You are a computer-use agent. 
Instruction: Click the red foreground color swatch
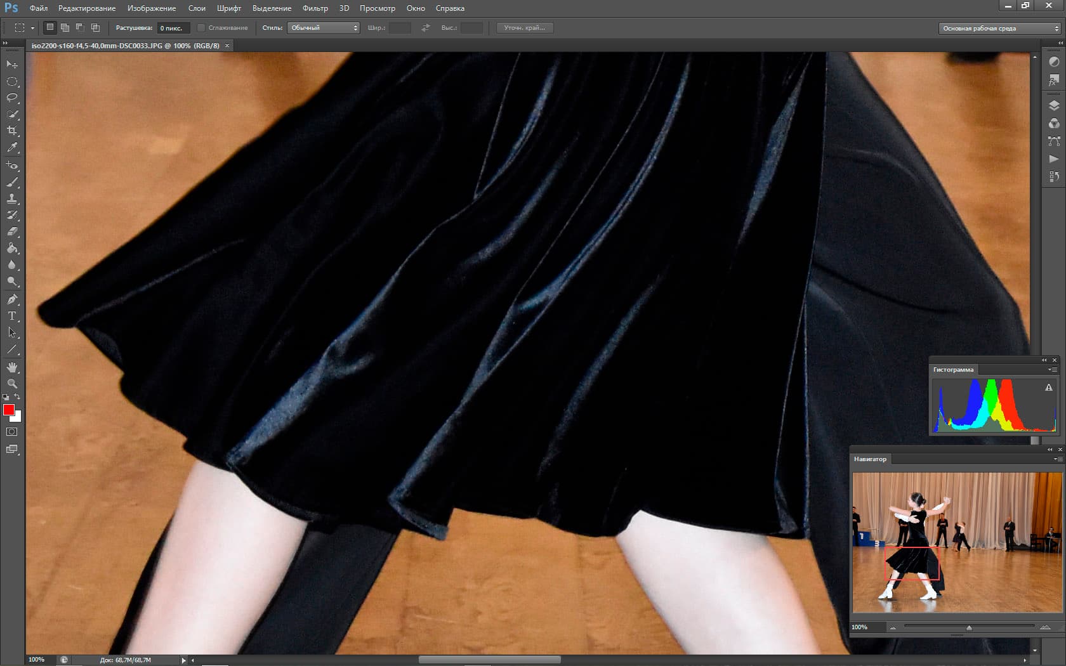click(9, 410)
